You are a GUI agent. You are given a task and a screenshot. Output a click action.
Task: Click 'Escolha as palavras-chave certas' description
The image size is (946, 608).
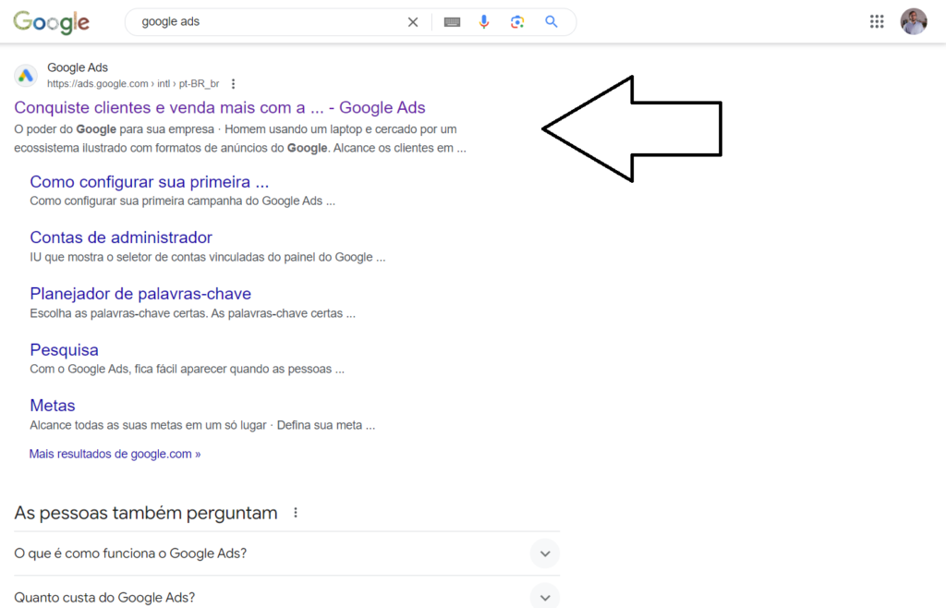pos(192,313)
